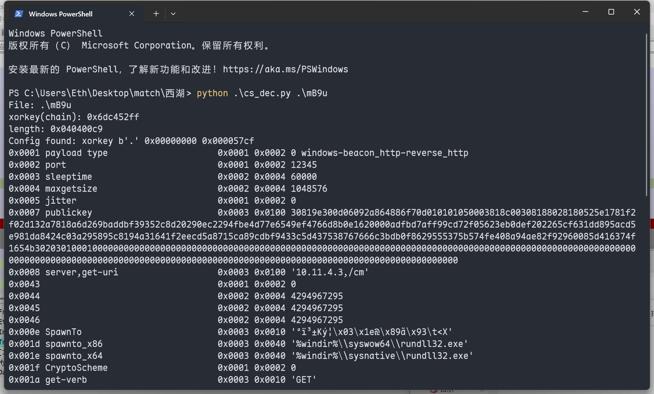654x394 pixels.
Task: Open the https://aka.ms/PSWindows link
Action: click(x=285, y=69)
